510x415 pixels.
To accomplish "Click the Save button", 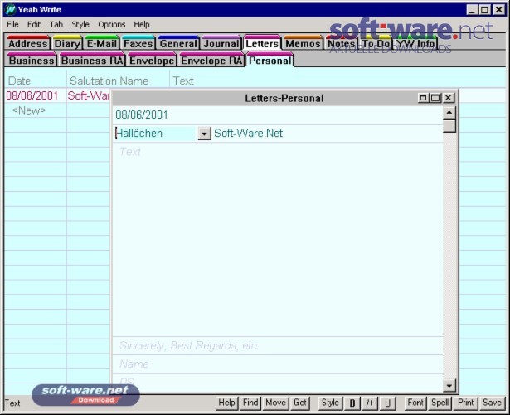I will point(492,403).
